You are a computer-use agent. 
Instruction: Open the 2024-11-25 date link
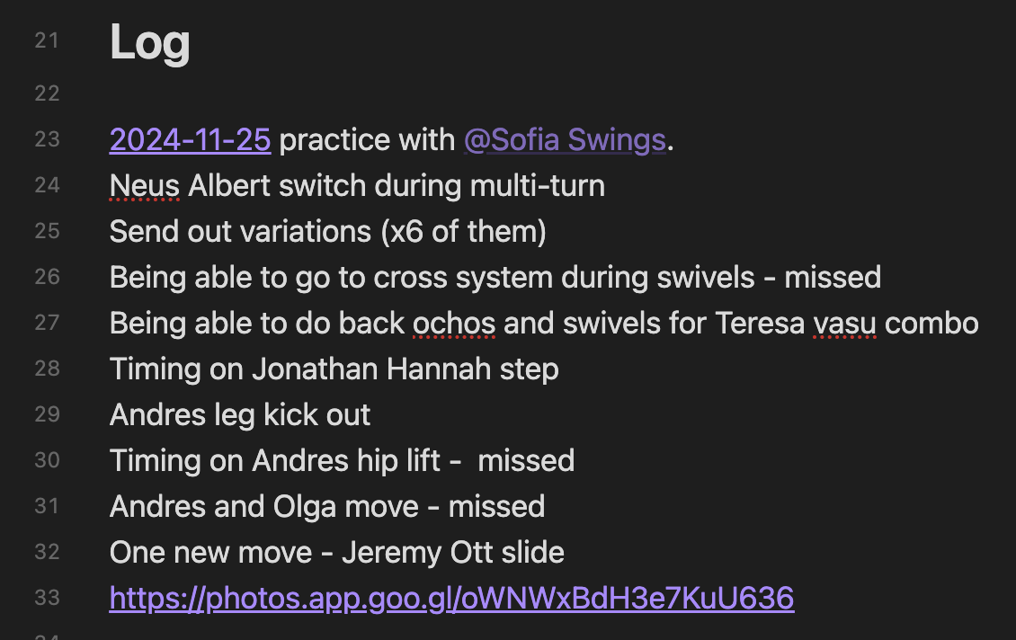tap(190, 140)
